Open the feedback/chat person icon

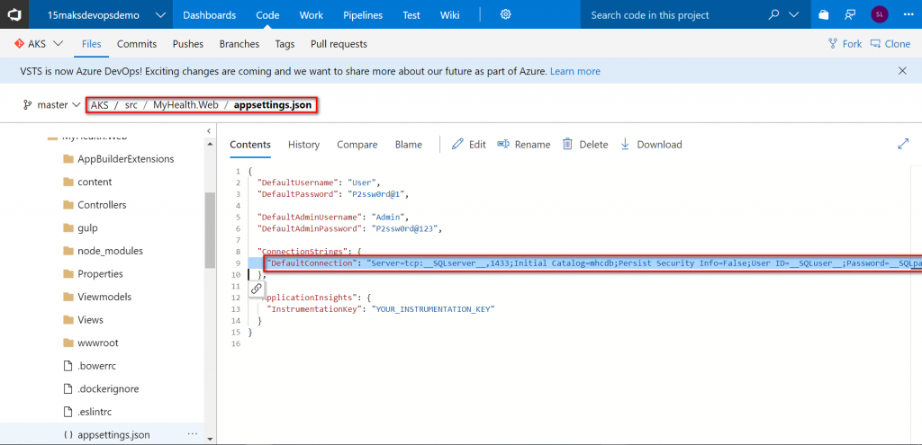[x=850, y=14]
